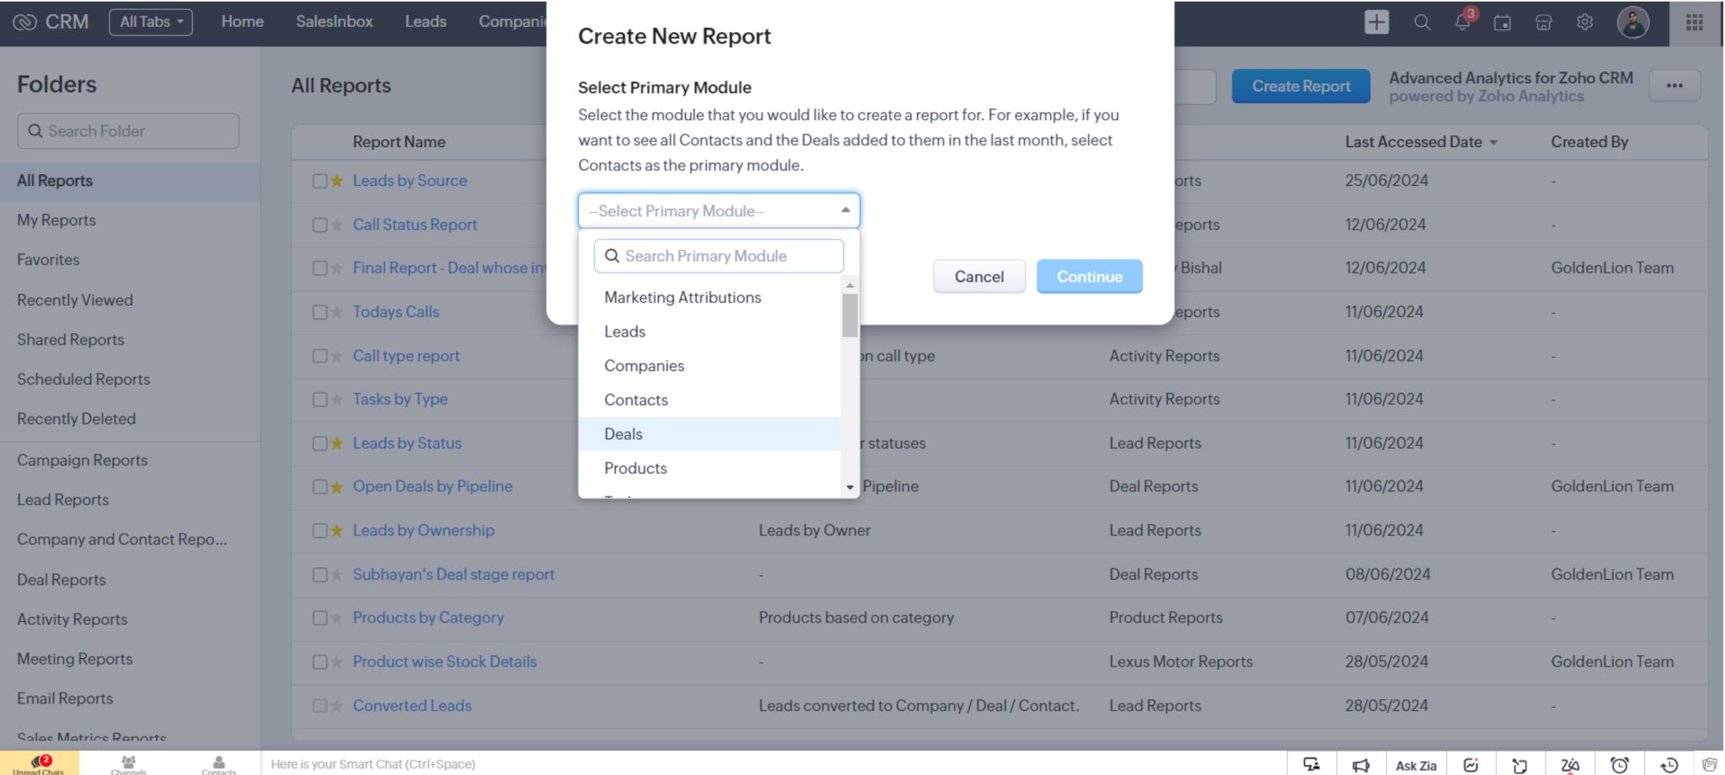Viewport: 1725px width, 775px height.
Task: Open the calendar icon in the top bar
Action: tap(1503, 23)
